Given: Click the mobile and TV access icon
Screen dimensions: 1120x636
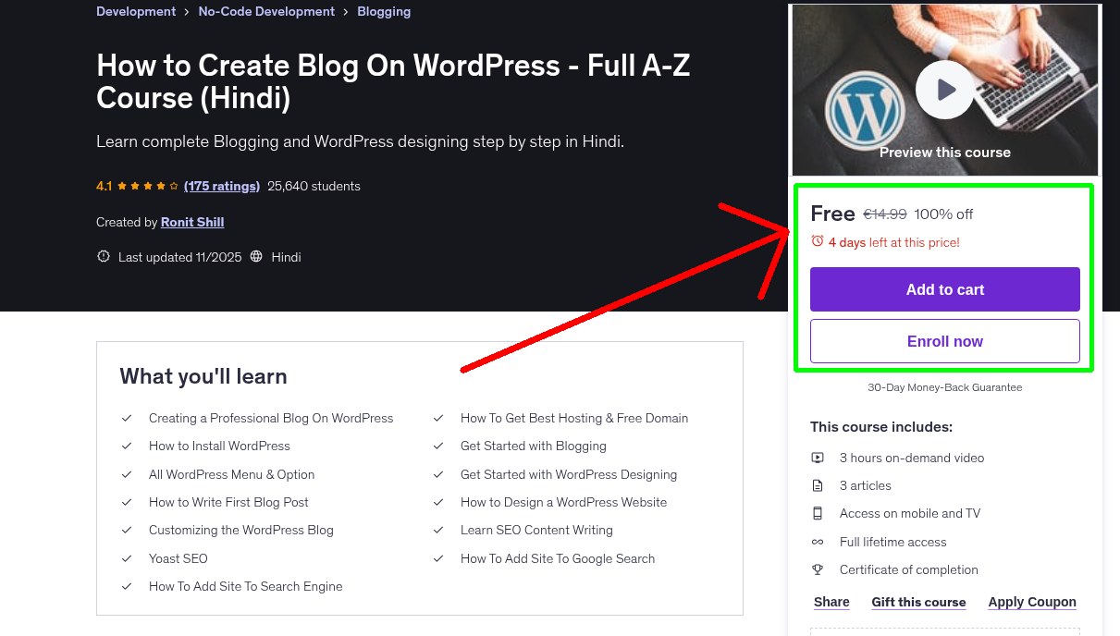Looking at the screenshot, I should (x=818, y=513).
